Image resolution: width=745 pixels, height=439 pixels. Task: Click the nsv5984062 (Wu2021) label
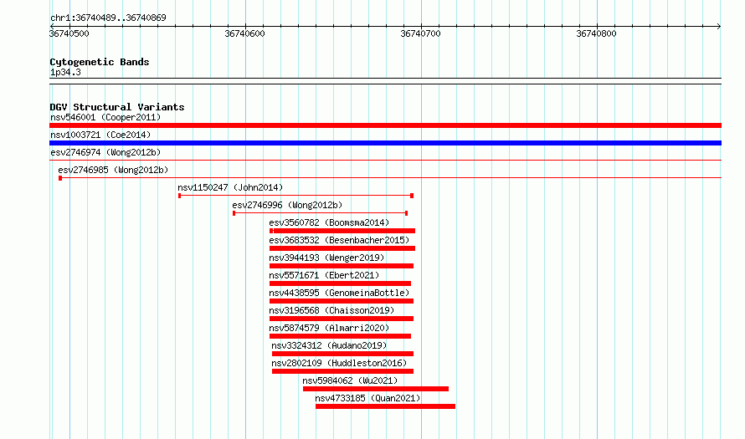(x=350, y=380)
